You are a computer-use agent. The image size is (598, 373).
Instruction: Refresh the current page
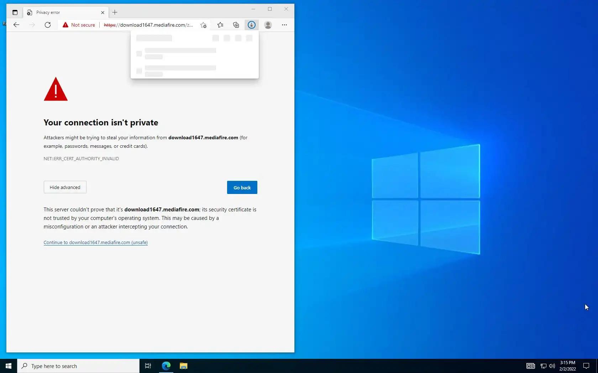click(x=48, y=25)
